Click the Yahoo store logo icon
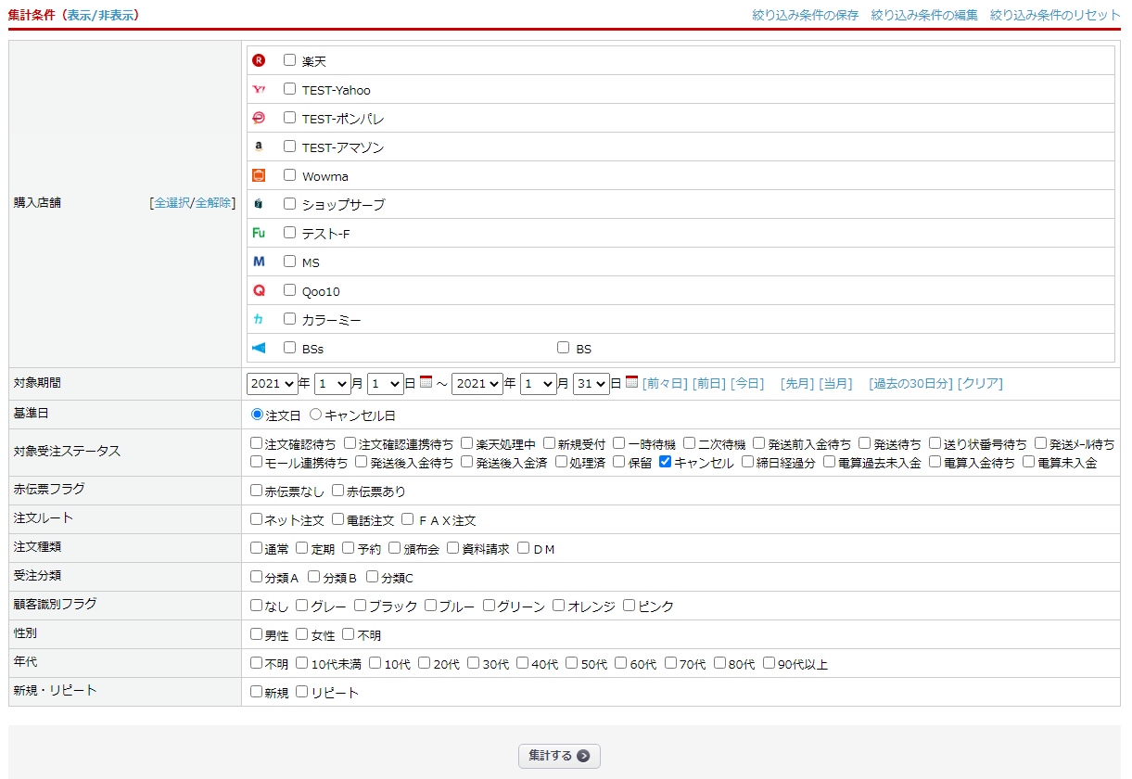The width and height of the screenshot is (1132, 779). point(259,90)
